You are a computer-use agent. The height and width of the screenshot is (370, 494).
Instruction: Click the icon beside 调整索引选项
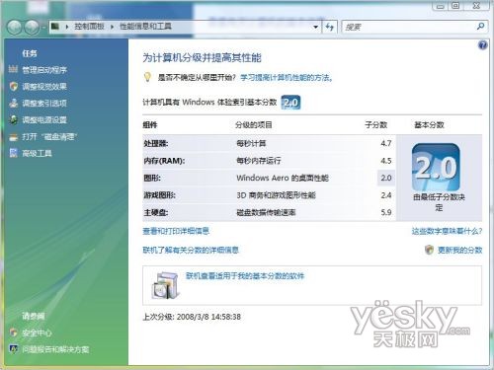[x=14, y=103]
